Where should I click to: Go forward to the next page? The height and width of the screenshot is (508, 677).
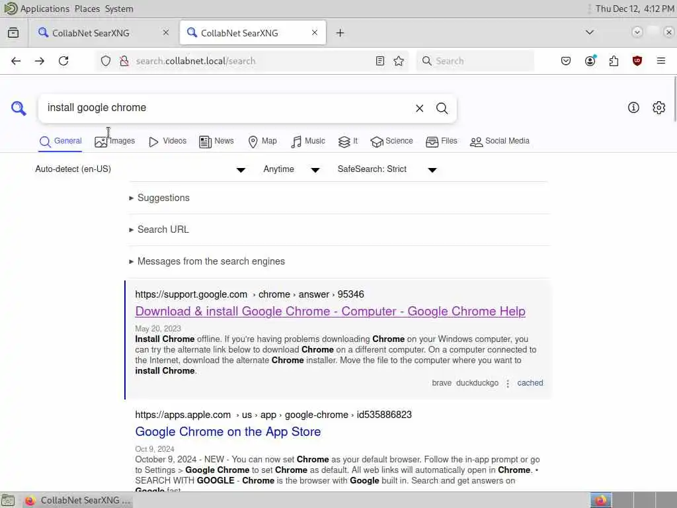[39, 61]
